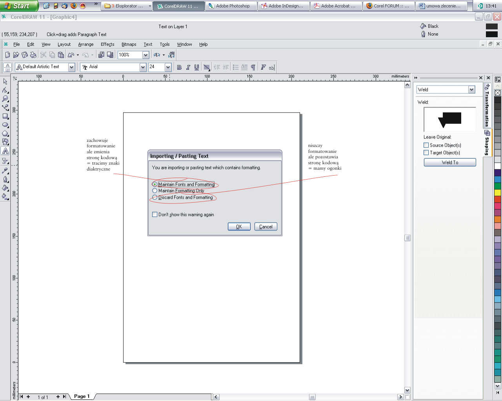
Task: Click the Print icon in toolbar
Action: pyautogui.click(x=33, y=55)
